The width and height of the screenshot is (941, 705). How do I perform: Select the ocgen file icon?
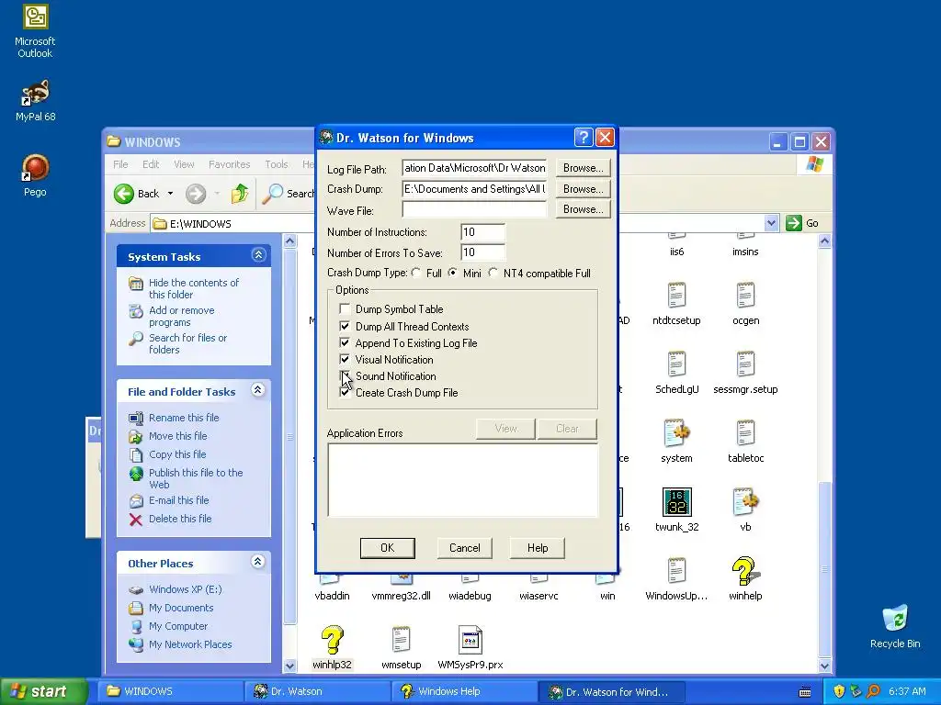click(745, 296)
